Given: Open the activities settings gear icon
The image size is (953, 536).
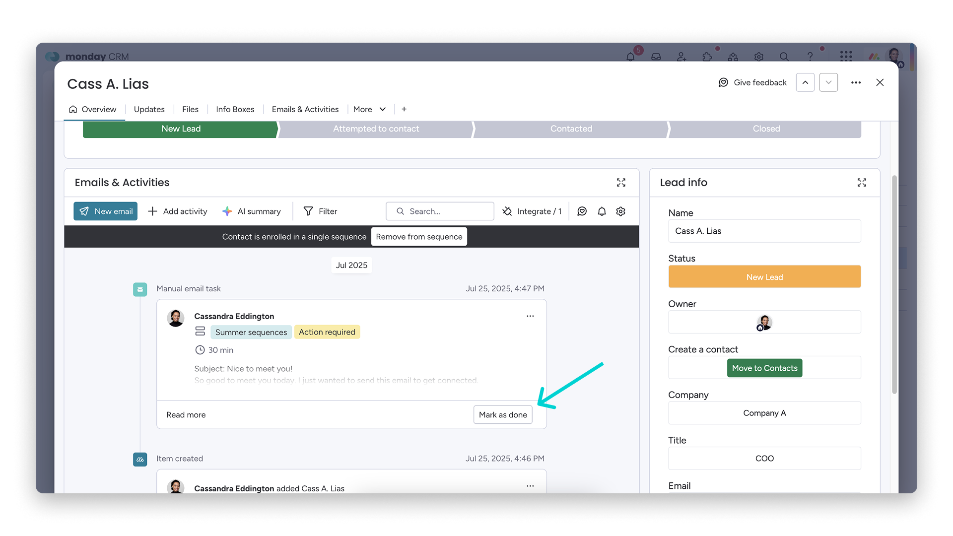Looking at the screenshot, I should tap(620, 211).
